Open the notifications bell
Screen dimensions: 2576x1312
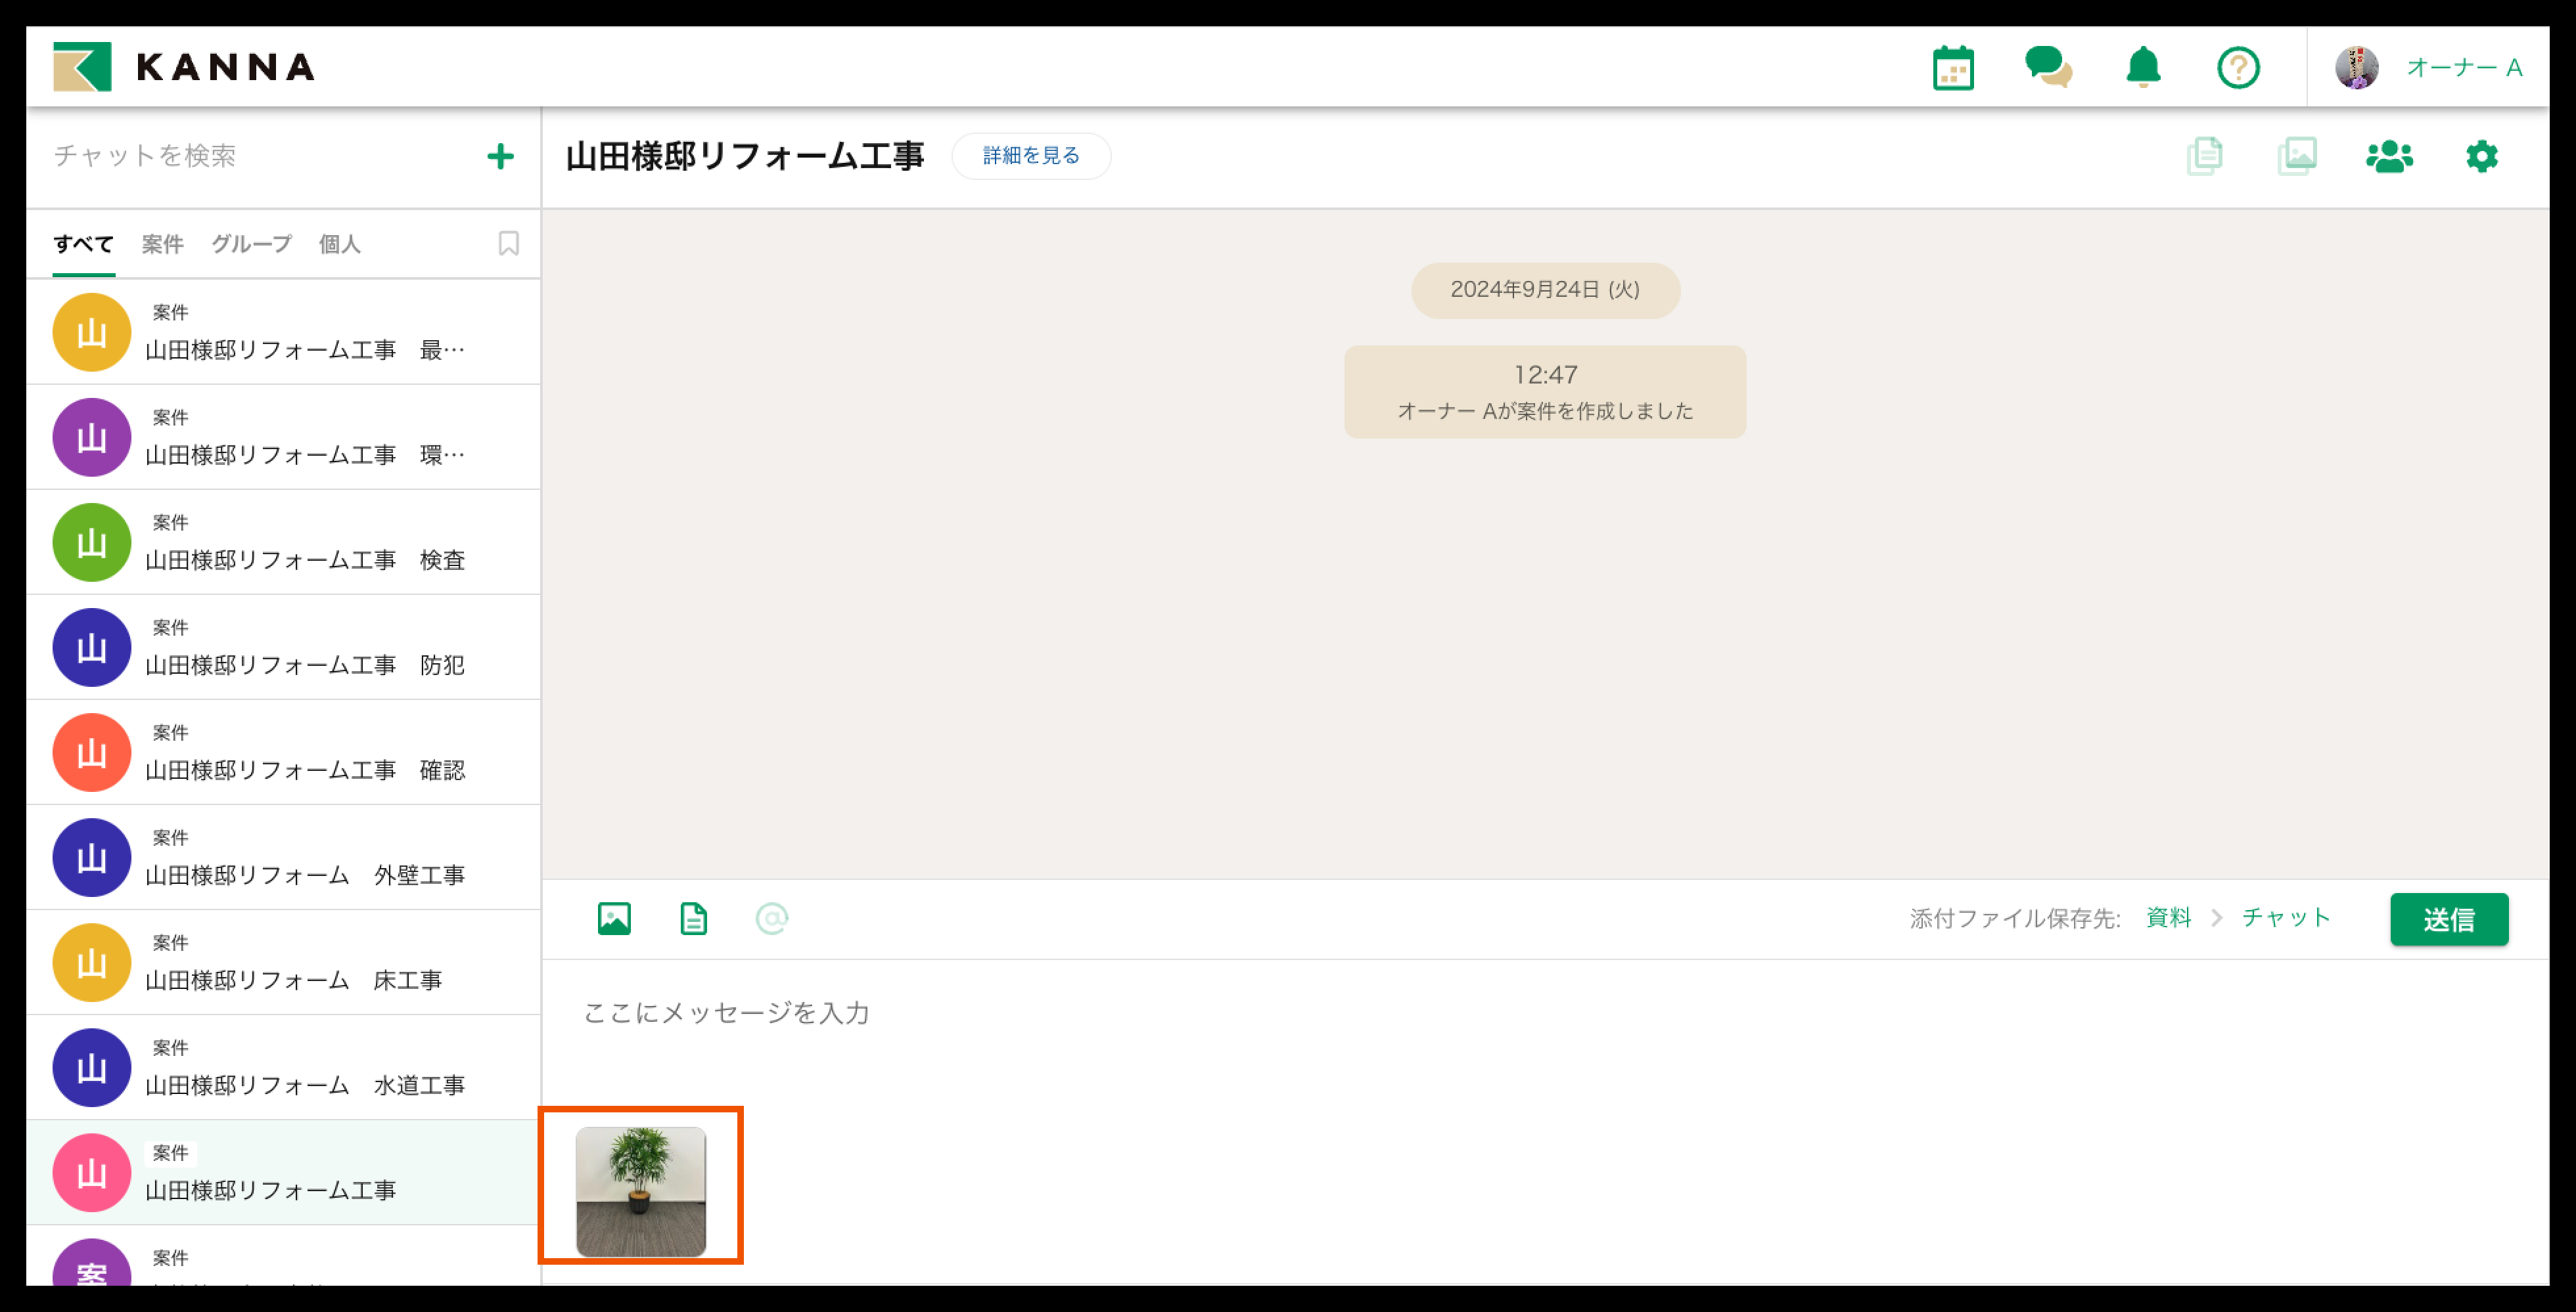click(x=2141, y=67)
